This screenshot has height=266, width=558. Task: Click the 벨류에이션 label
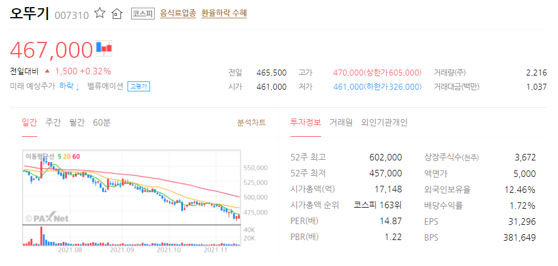tap(105, 86)
